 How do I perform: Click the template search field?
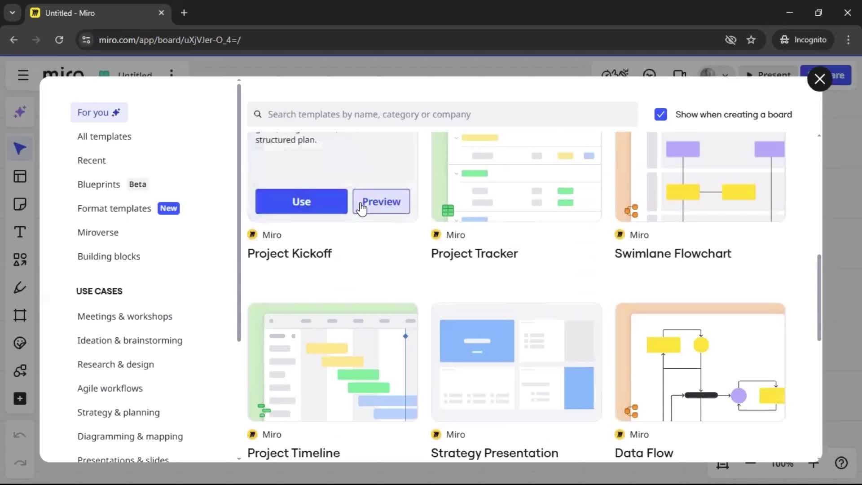point(442,115)
